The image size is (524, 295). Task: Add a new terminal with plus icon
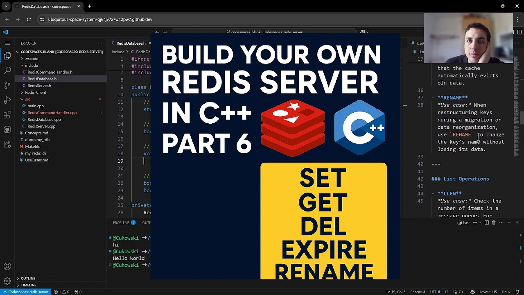[475, 222]
